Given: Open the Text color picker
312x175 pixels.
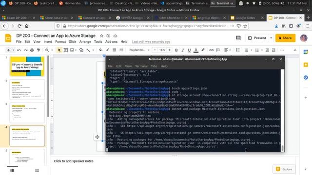Looking at the screenshot, I should (x=196, y=50).
